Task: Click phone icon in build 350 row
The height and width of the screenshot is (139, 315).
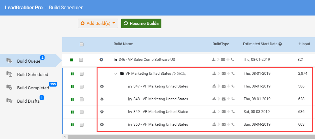Action: 233,124
